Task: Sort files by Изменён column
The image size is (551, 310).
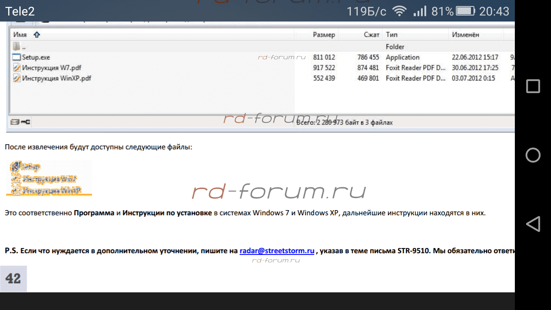Action: click(465, 35)
